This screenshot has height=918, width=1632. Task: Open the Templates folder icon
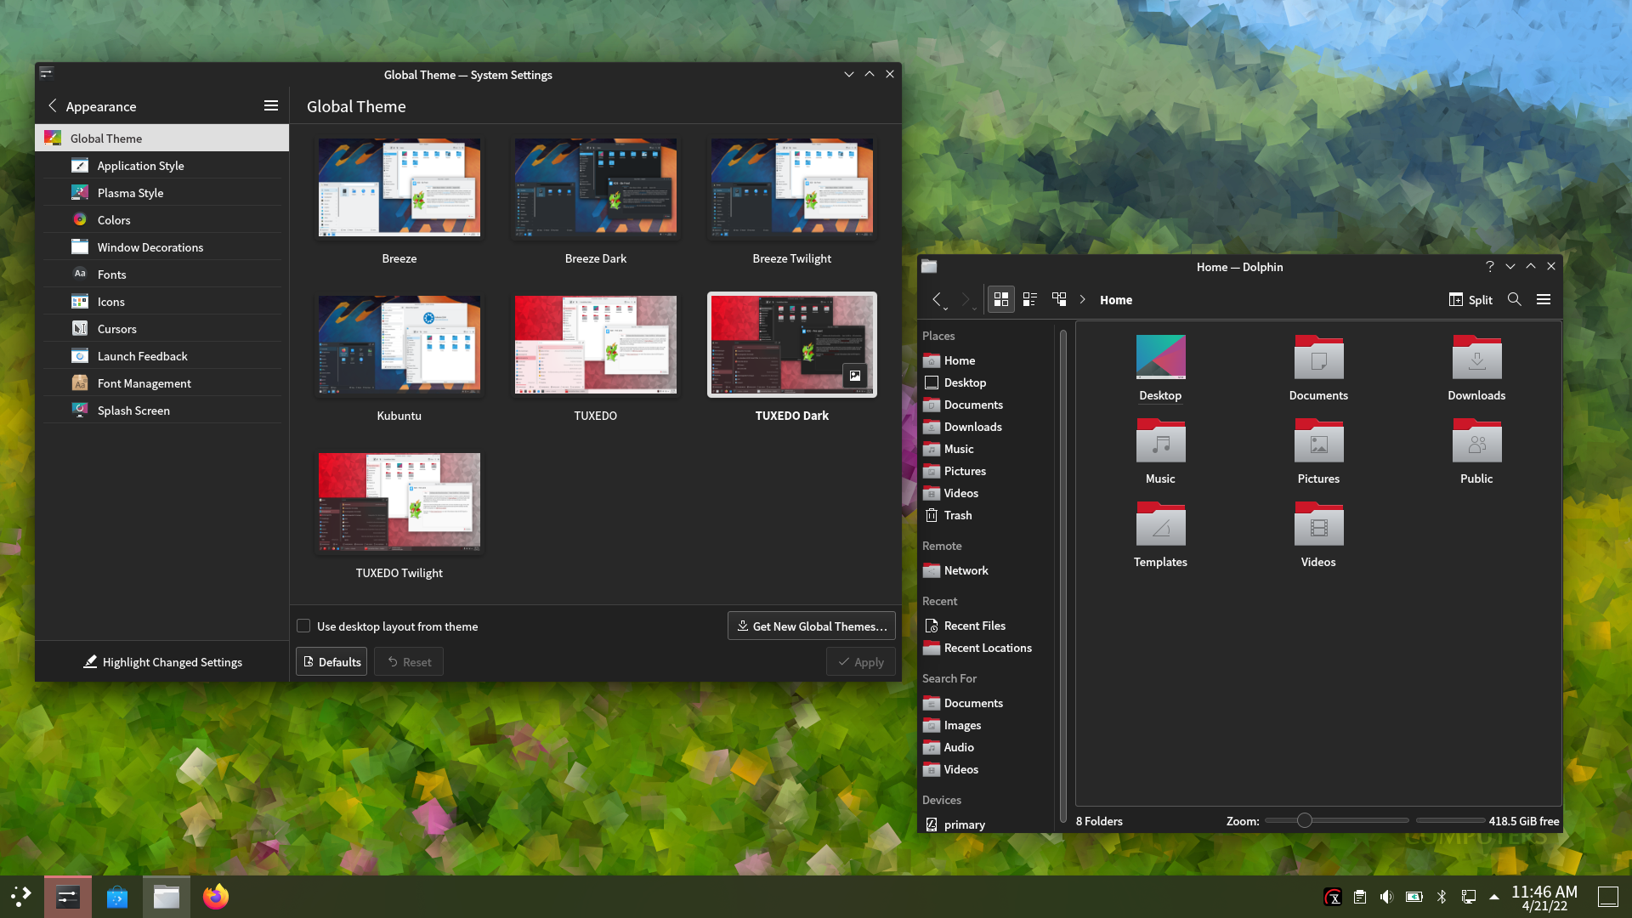coord(1160,524)
